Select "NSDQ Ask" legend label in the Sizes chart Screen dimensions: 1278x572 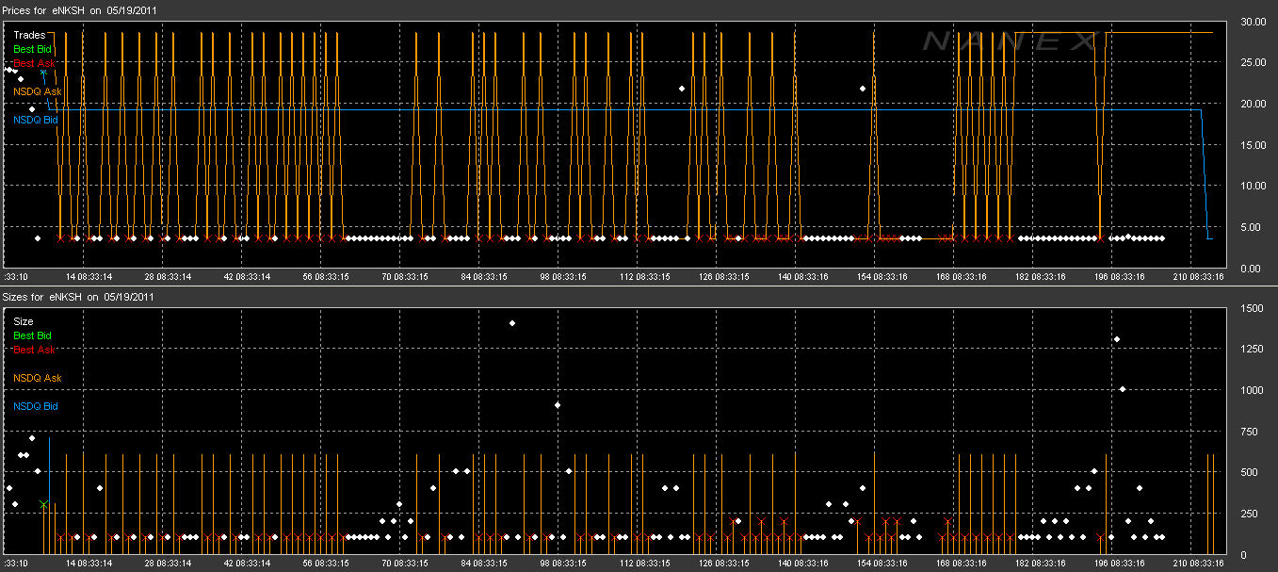(38, 378)
